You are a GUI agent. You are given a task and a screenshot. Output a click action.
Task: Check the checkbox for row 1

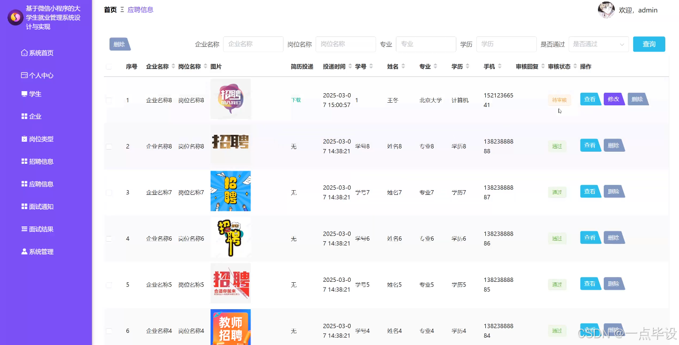pyautogui.click(x=109, y=99)
